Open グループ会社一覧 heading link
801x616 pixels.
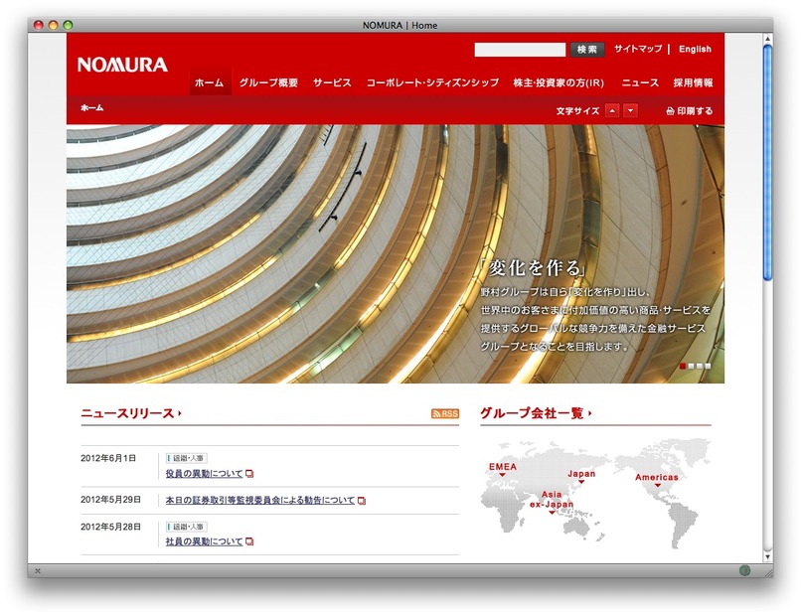pyautogui.click(x=536, y=412)
